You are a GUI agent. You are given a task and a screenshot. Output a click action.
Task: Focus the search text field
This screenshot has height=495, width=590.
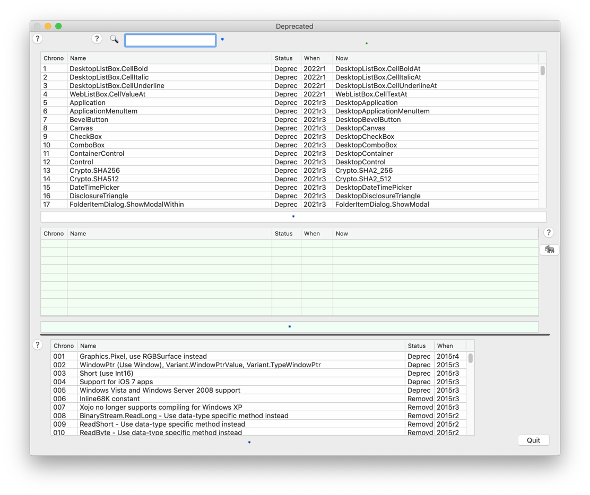170,40
